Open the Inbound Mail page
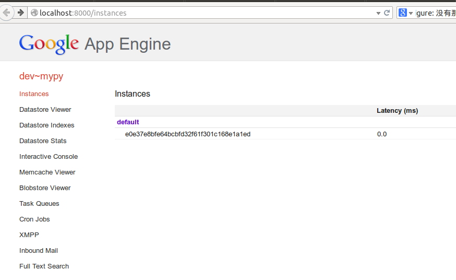 (39, 251)
